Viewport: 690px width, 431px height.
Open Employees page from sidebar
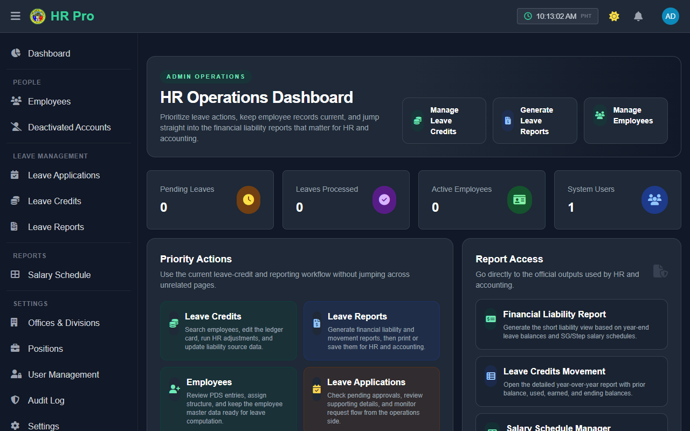(69, 101)
